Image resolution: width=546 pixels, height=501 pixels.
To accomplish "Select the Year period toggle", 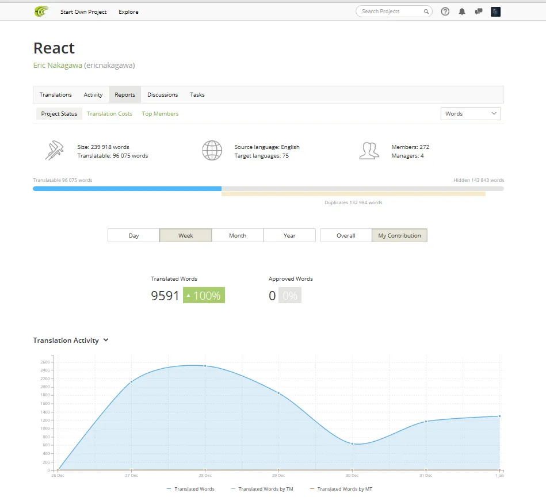I will pyautogui.click(x=289, y=236).
